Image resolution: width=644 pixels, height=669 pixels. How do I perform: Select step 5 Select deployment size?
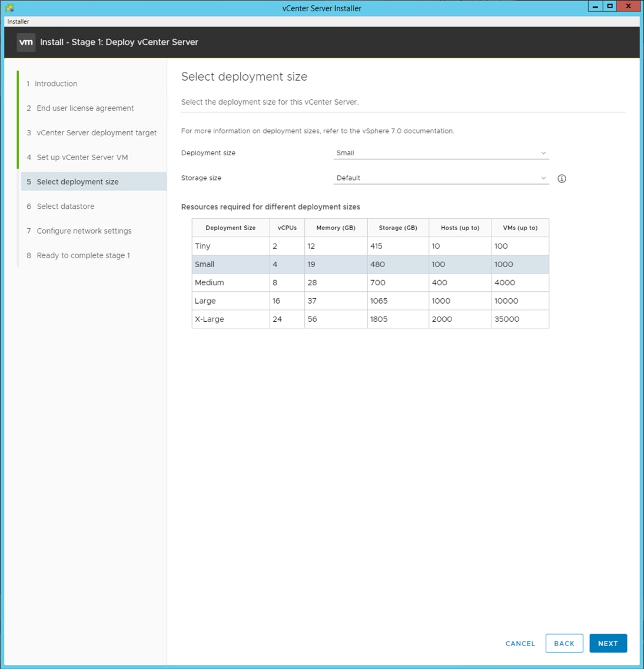point(94,182)
